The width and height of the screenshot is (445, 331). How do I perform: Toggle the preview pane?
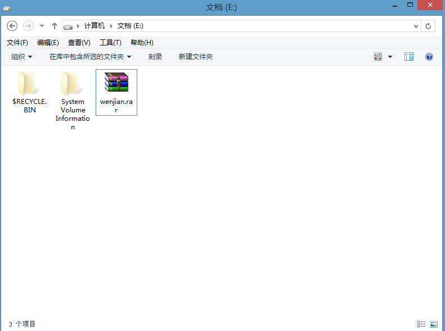(x=409, y=57)
